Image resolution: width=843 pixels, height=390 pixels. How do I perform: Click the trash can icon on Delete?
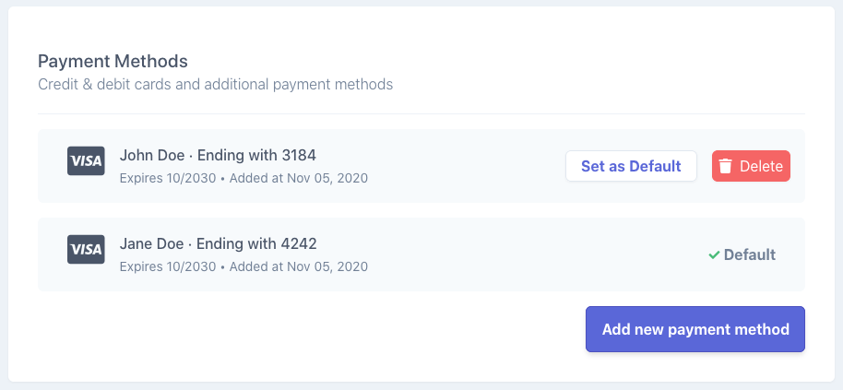(726, 166)
